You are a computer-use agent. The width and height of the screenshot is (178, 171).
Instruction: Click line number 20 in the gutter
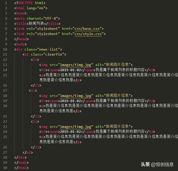click(x=5, y=106)
